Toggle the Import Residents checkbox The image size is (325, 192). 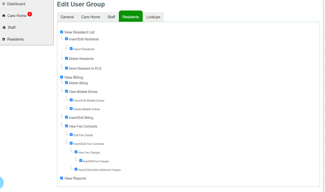[71, 49]
